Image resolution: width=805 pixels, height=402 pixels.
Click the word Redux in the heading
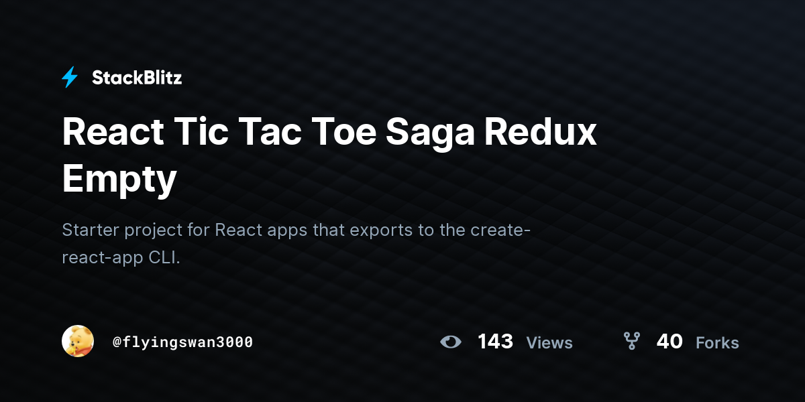point(541,131)
